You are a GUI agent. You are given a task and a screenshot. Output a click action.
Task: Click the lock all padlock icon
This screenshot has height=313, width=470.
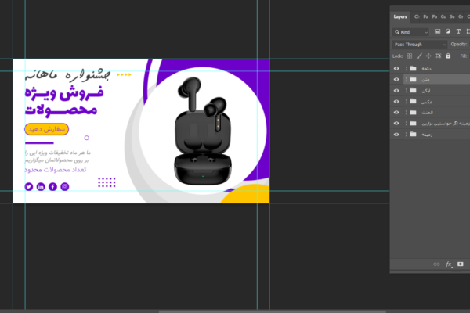447,56
